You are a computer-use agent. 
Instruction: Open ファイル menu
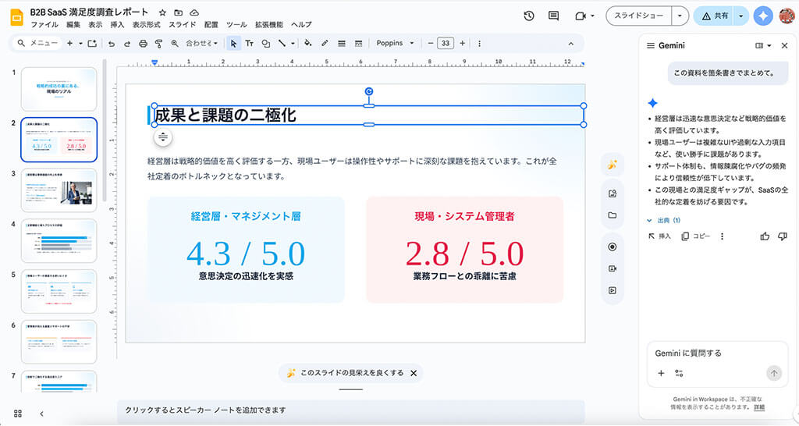44,24
